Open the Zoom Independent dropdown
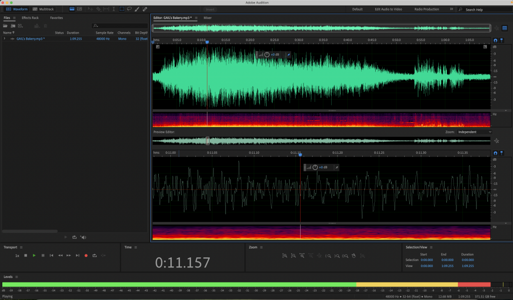Image resolution: width=513 pixels, height=300 pixels. click(x=474, y=132)
